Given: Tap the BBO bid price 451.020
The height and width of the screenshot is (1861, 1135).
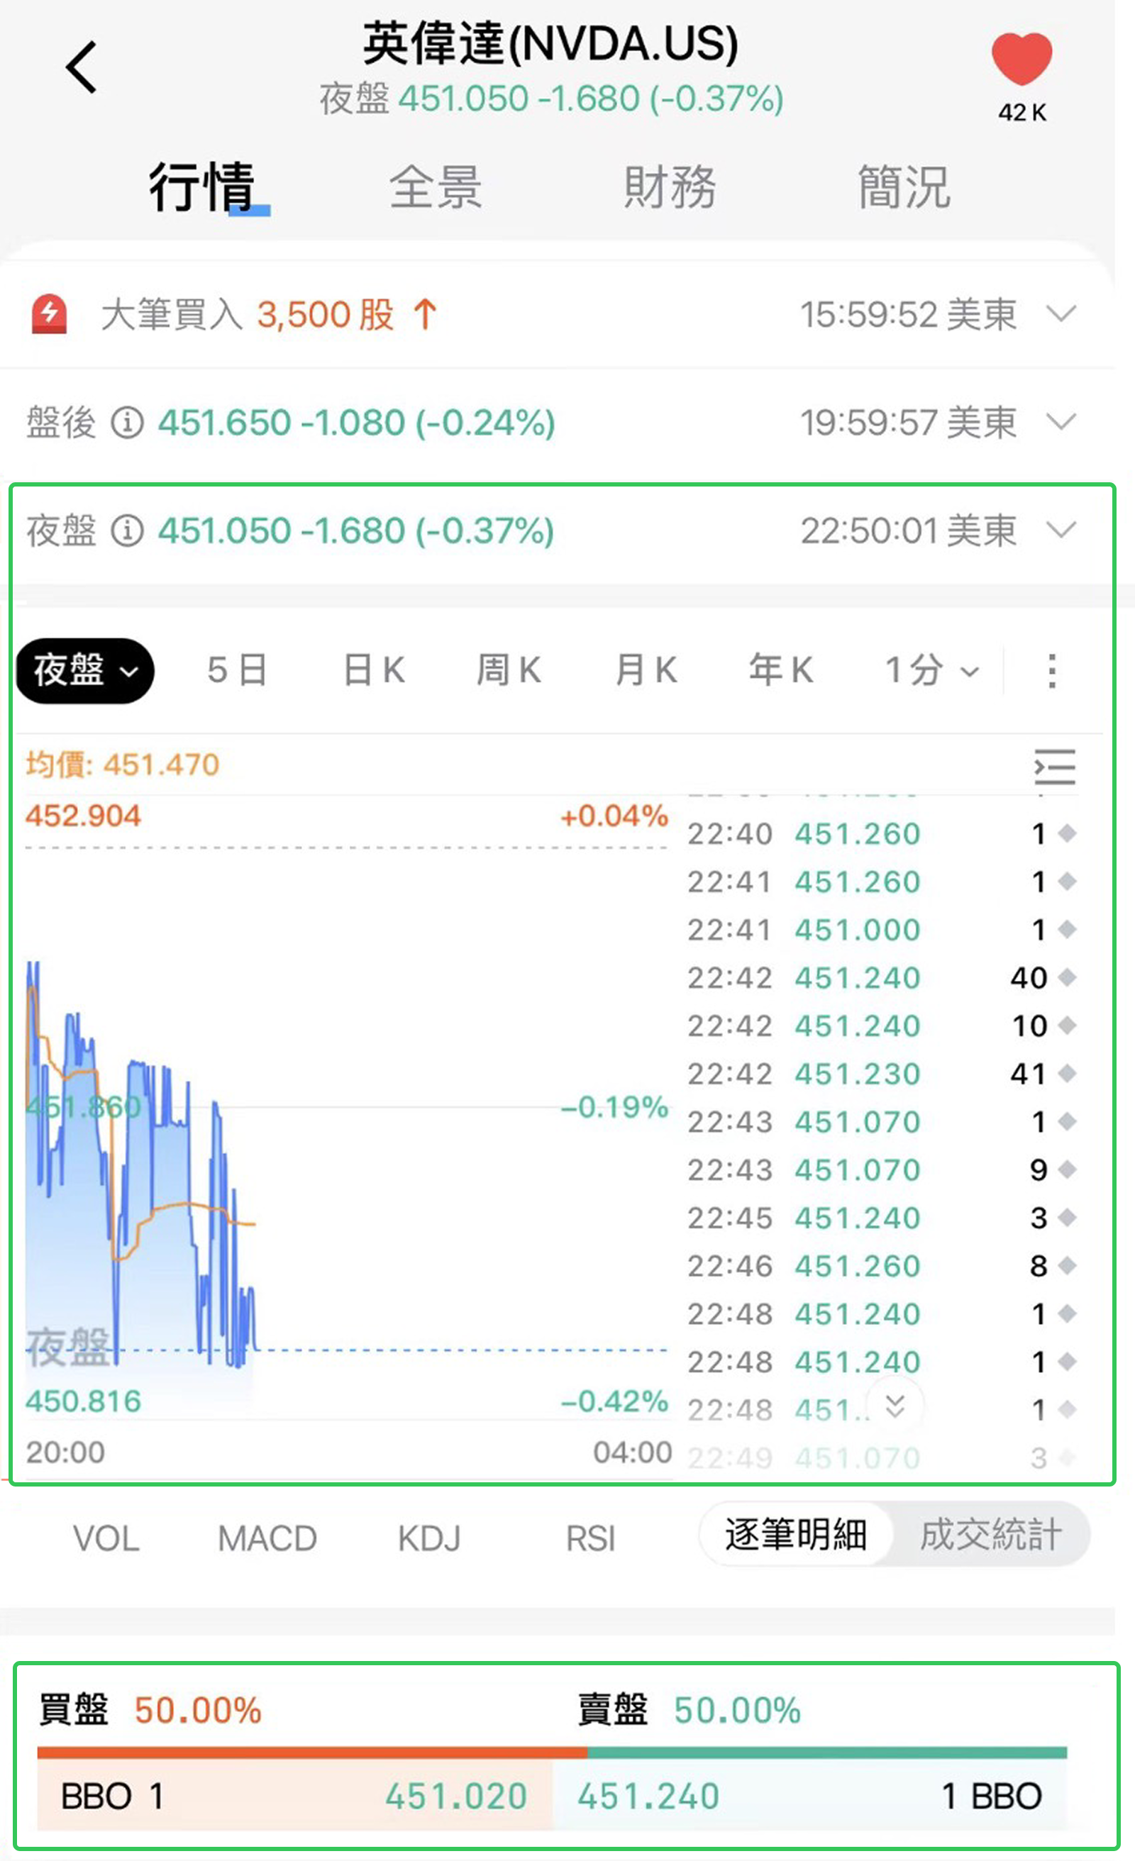Looking at the screenshot, I should (455, 1795).
